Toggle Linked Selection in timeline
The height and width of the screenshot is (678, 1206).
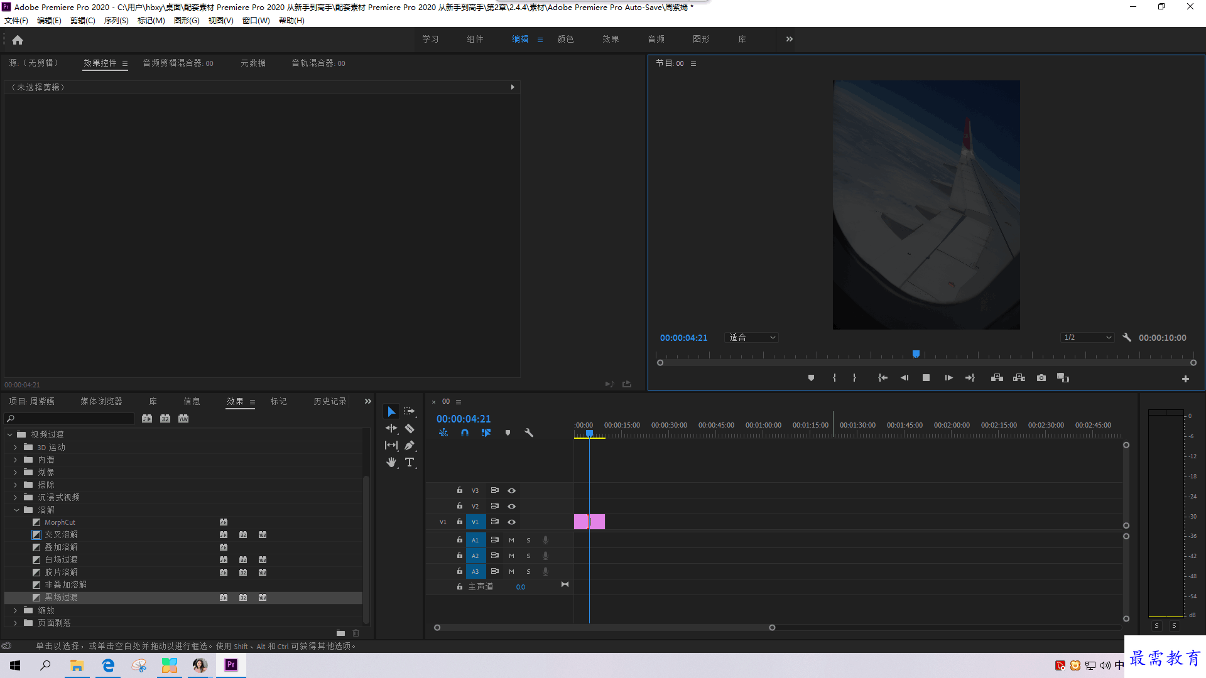pos(486,433)
